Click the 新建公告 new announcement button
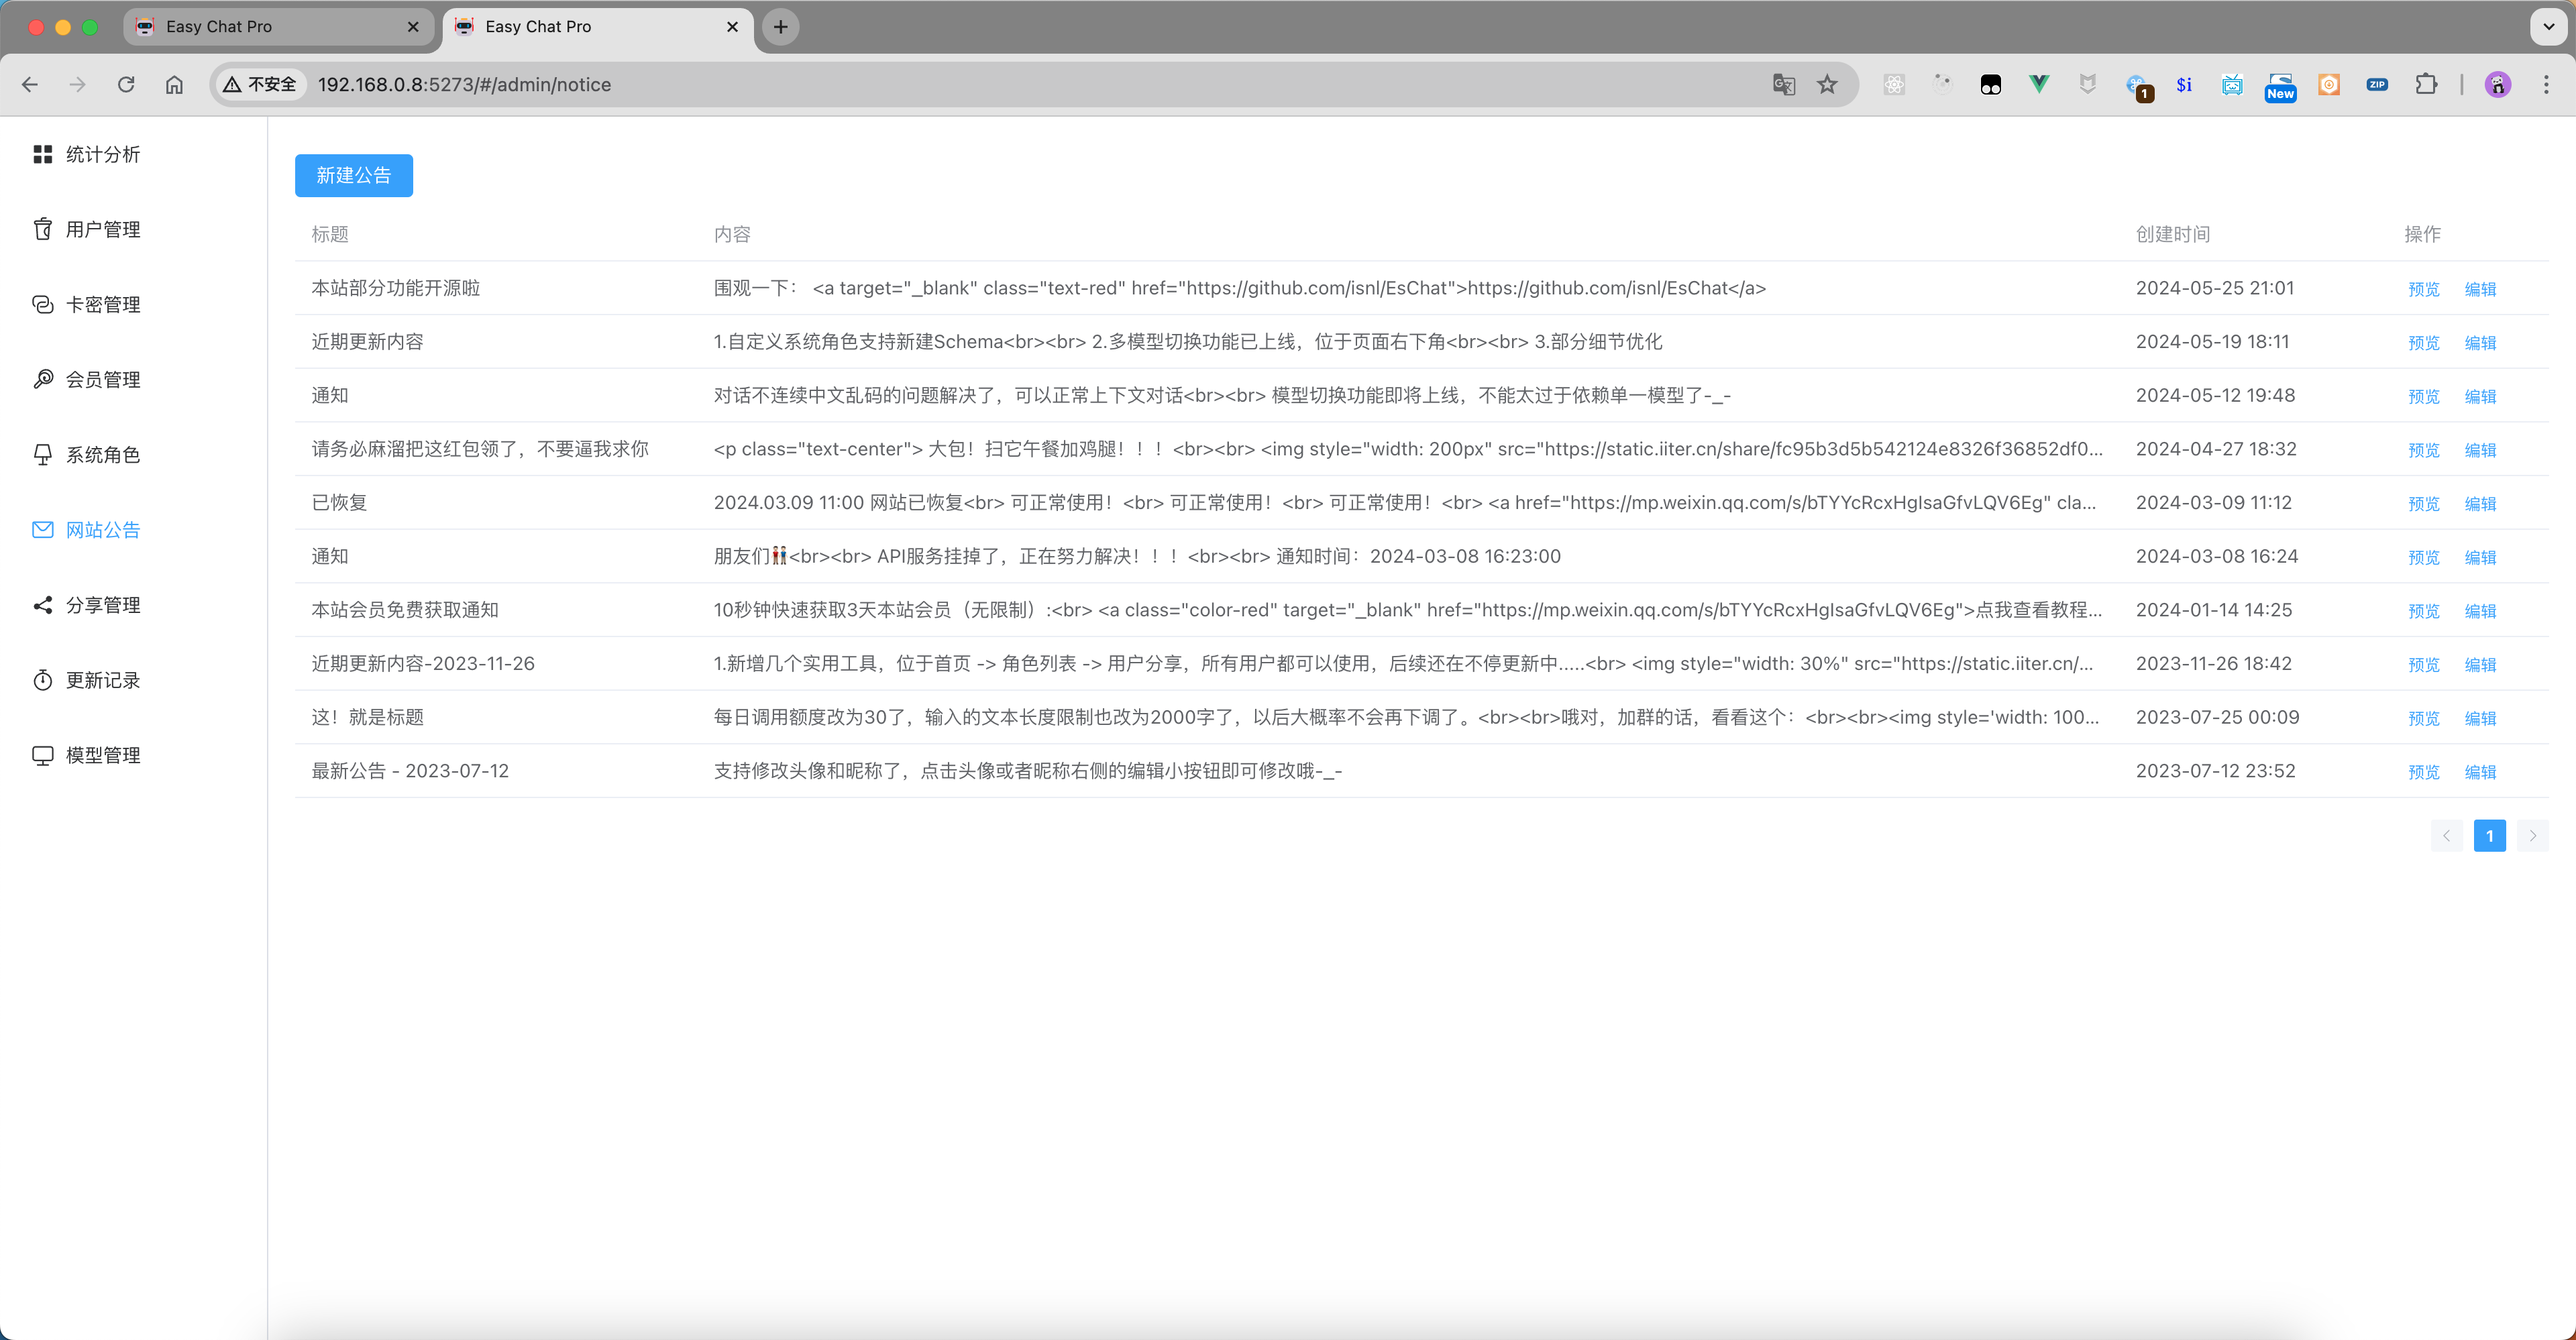This screenshot has height=1340, width=2576. tap(353, 175)
